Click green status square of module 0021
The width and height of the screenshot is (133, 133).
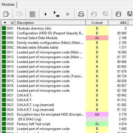pyautogui.click(x=4, y=95)
